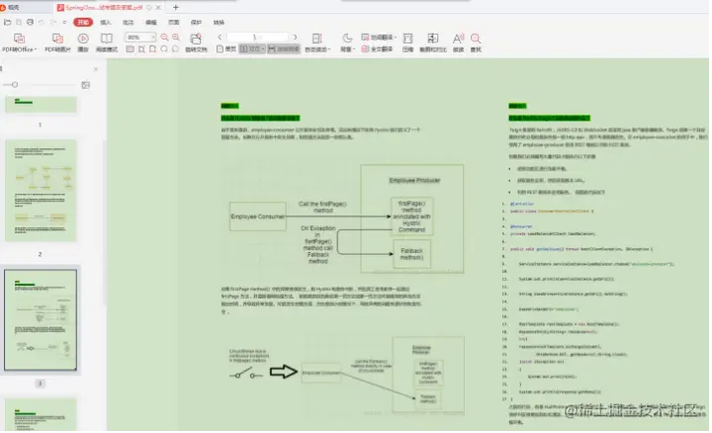Click the zoom in magnifier icon
Viewport: 712px width, 433px height.
pos(176,38)
